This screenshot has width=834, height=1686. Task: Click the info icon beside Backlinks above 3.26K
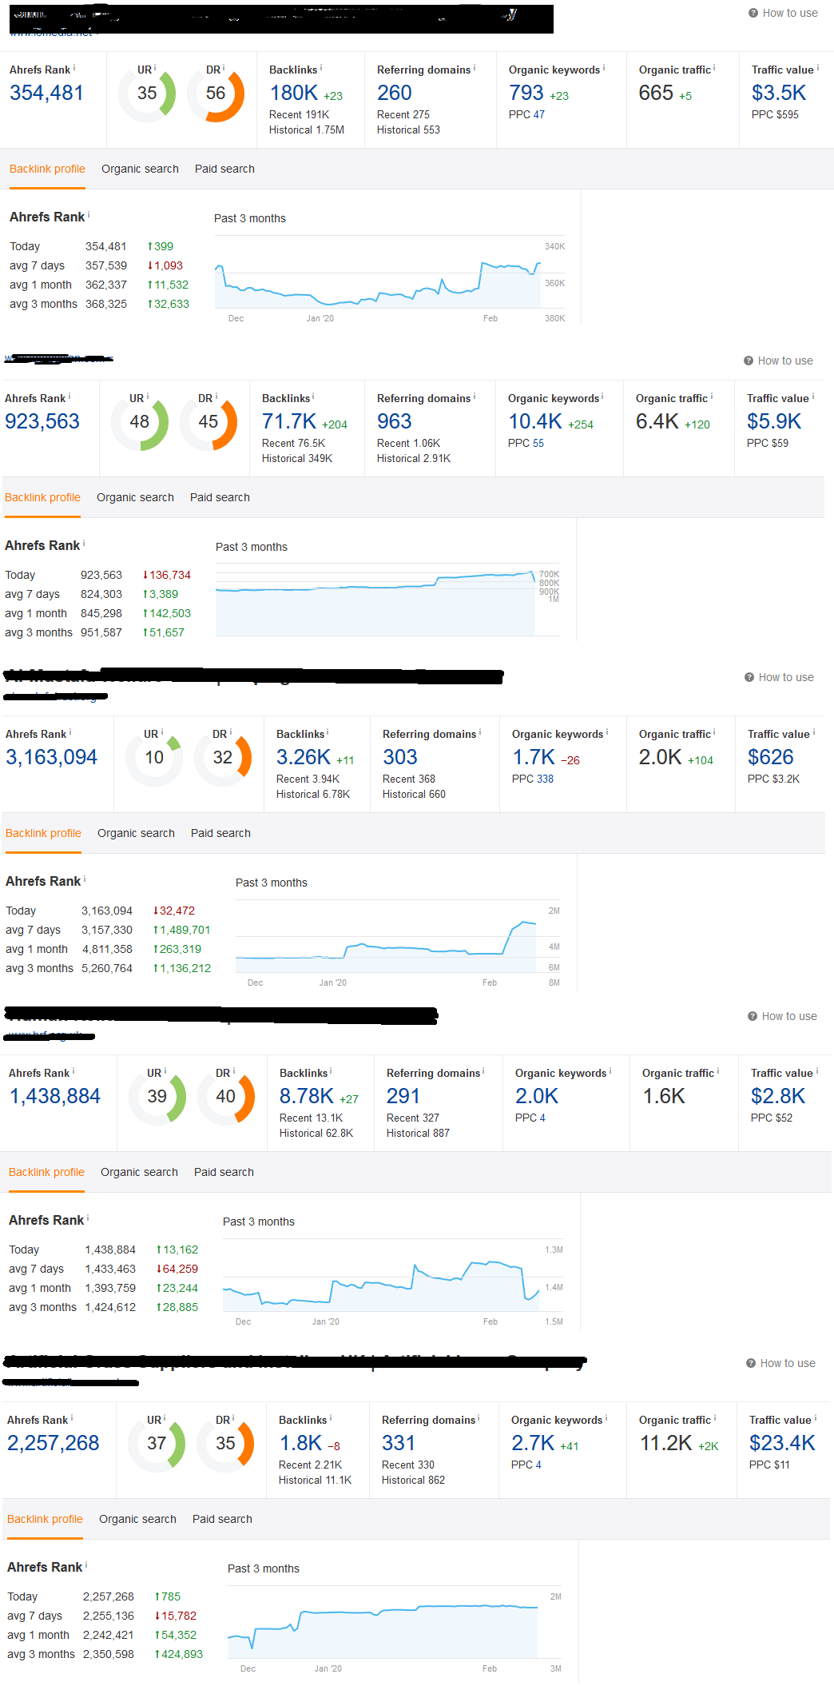(x=328, y=732)
